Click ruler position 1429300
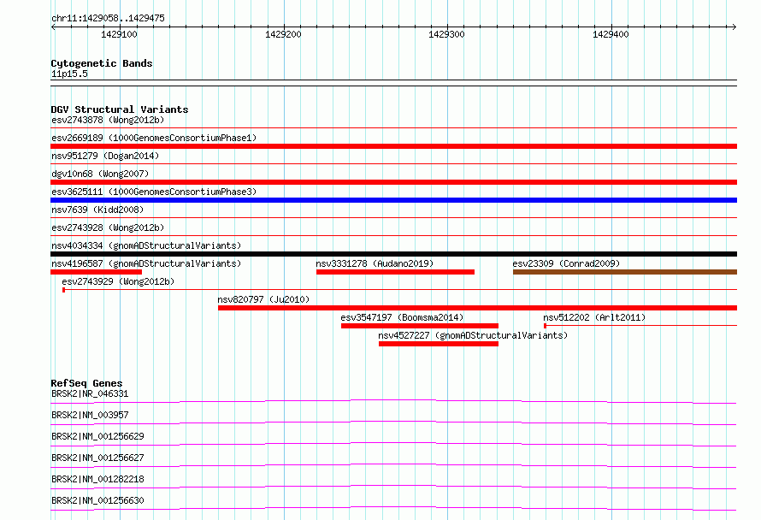Screen dimensions: 761x520 446,34
